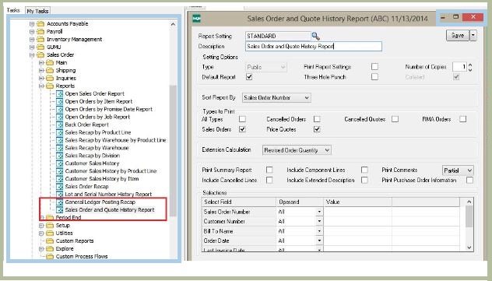
Task: Click the Accounts Payable folder icon
Action: click(40, 23)
